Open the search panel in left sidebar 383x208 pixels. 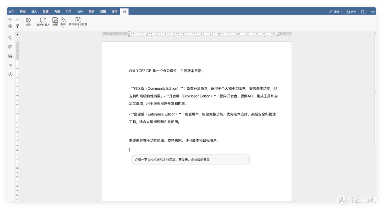coord(10,38)
